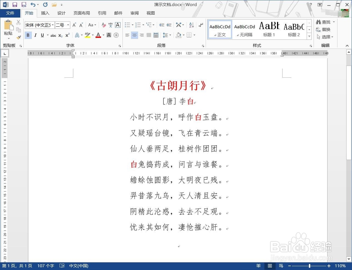Open the Phonetic Guide (拼音指南) tool
The width and height of the screenshot is (352, 270).
(111, 25)
